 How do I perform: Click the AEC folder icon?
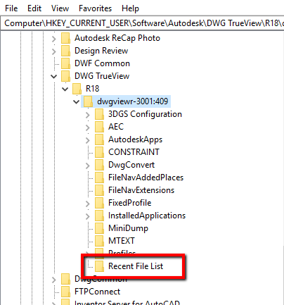[x=99, y=127]
